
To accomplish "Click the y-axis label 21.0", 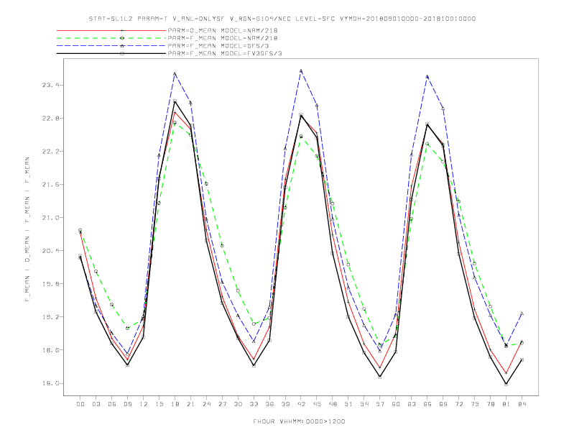I will click(50, 217).
